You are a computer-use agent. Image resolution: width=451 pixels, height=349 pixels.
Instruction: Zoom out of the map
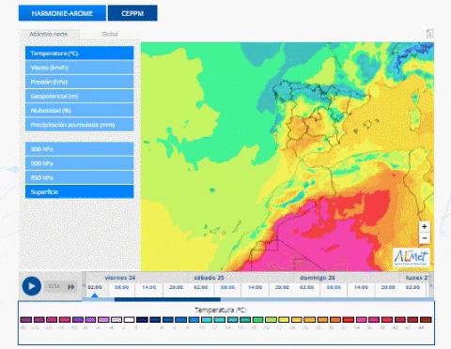[425, 238]
